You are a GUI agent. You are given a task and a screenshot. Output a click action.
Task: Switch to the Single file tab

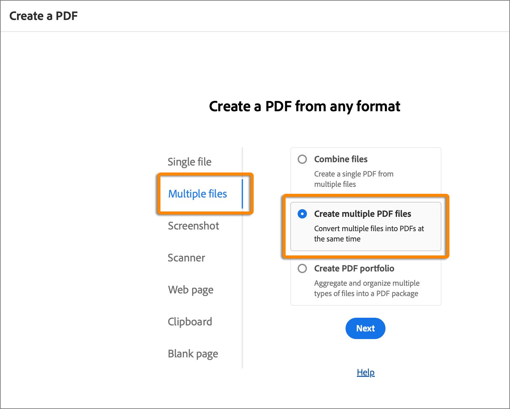(189, 162)
